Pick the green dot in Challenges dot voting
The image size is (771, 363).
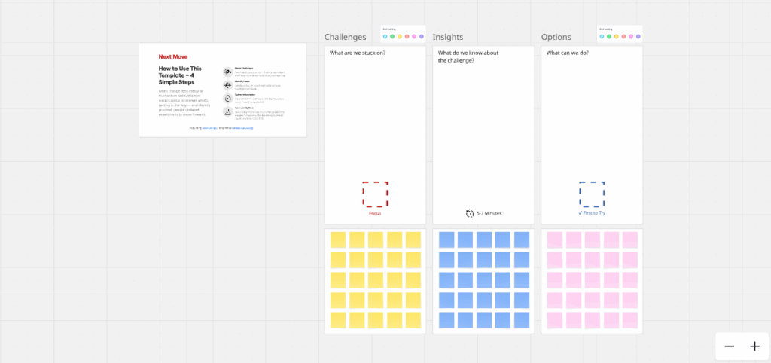tap(392, 36)
